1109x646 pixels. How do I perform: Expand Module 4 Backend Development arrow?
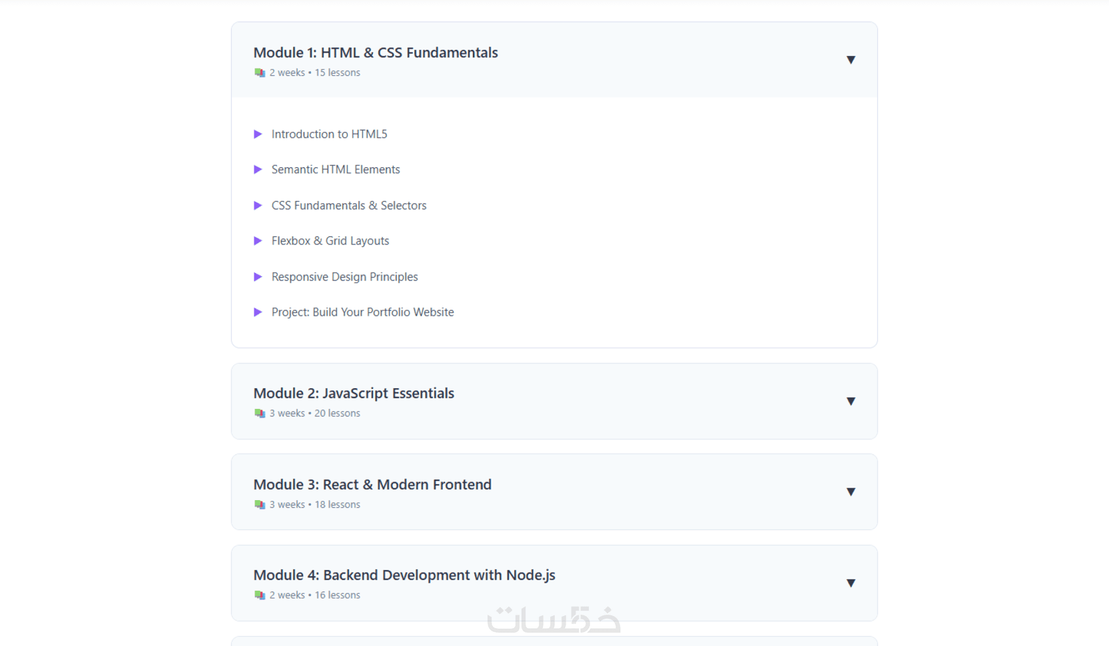(x=851, y=583)
